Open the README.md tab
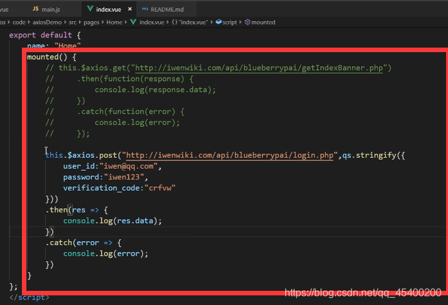The height and width of the screenshot is (305, 448). click(x=167, y=10)
